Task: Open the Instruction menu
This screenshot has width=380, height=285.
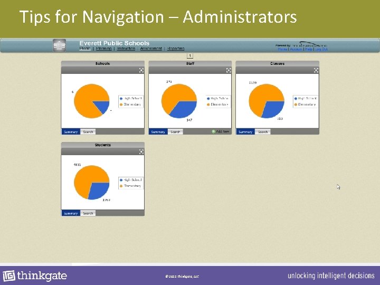Action: [126, 49]
